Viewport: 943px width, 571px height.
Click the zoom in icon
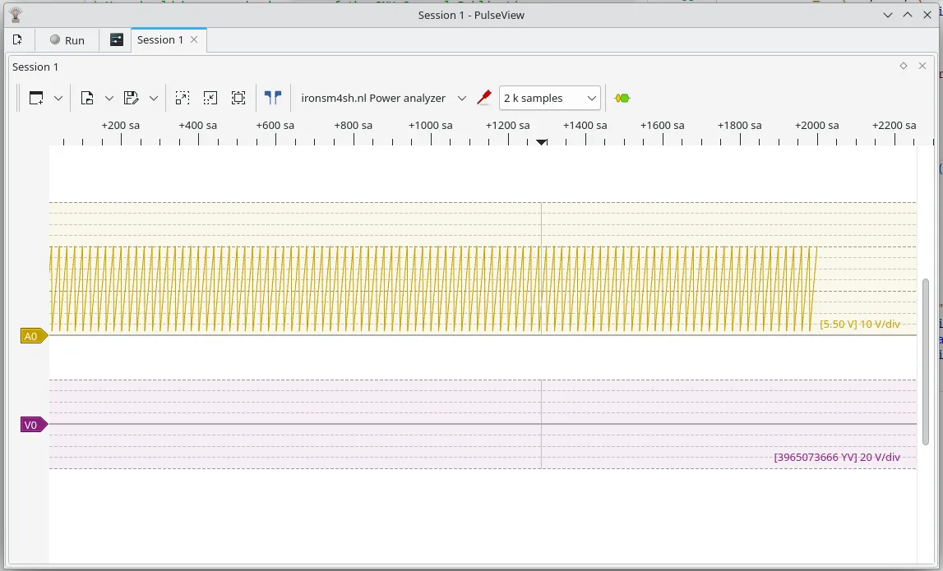[x=183, y=99]
